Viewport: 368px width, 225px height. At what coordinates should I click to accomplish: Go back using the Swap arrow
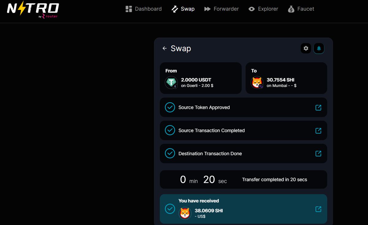[x=165, y=48]
